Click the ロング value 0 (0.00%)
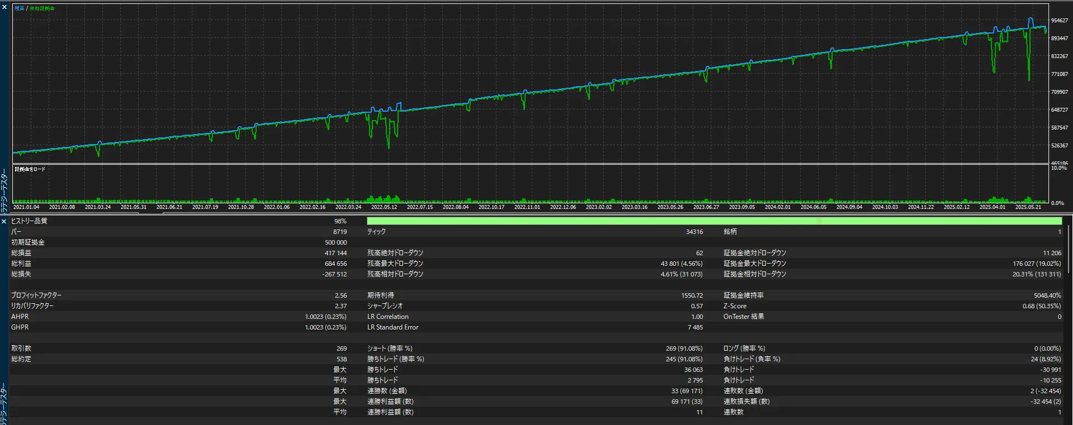Viewport: 1073px width, 425px height. (x=1047, y=348)
